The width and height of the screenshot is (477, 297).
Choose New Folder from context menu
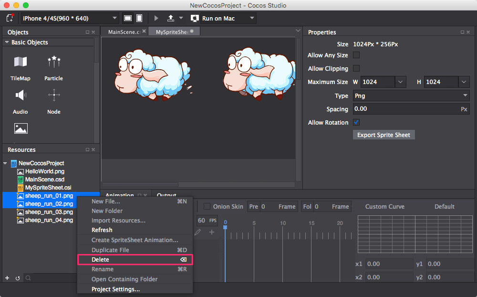point(135,211)
